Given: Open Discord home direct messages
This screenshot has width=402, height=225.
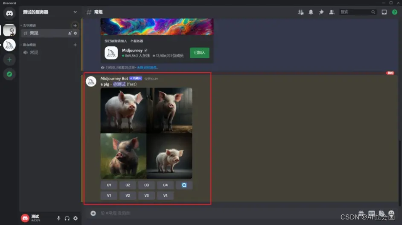Looking at the screenshot, I should (9, 13).
